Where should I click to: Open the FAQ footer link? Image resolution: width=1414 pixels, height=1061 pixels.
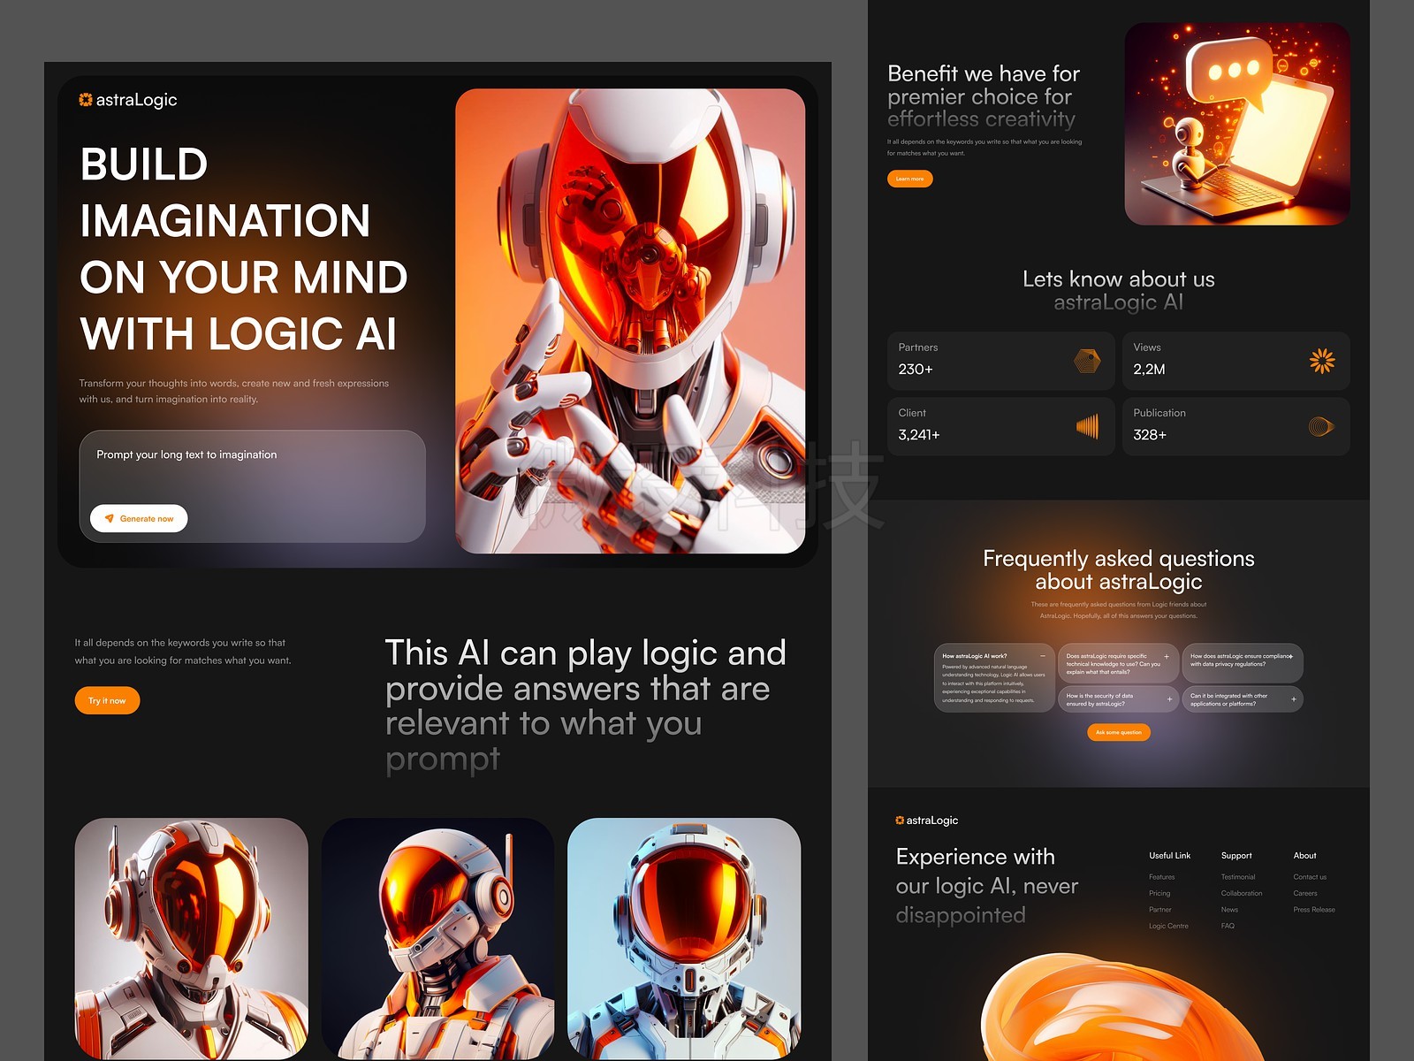[1228, 926]
